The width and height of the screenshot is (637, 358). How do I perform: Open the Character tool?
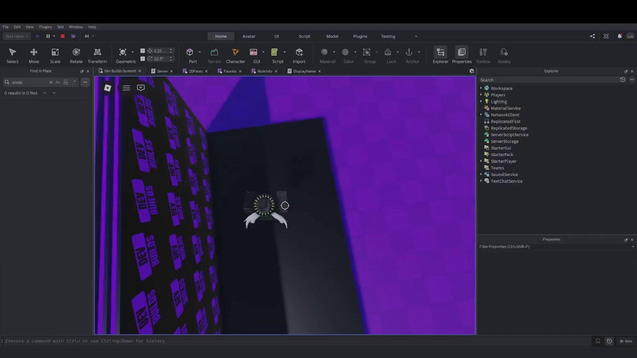point(235,55)
